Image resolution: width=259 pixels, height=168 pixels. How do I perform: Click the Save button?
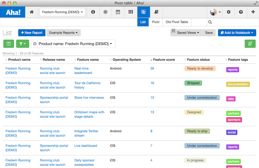[x=209, y=33]
